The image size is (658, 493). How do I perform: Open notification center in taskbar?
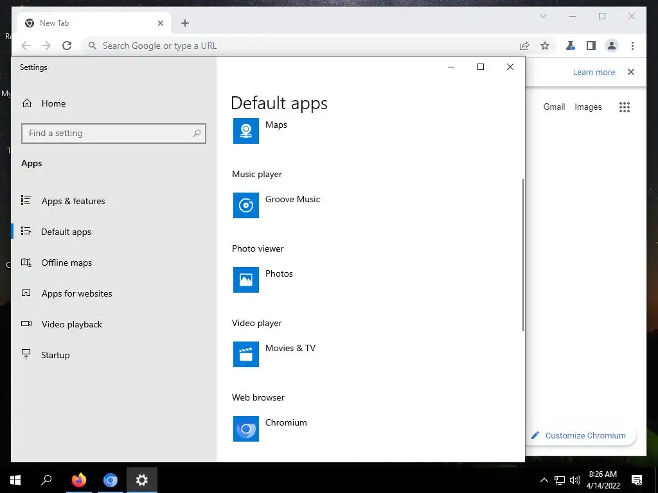pyautogui.click(x=637, y=480)
